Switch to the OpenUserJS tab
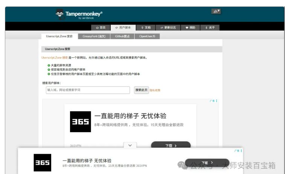Viewport: 291px width, 174px height. pyautogui.click(x=147, y=37)
